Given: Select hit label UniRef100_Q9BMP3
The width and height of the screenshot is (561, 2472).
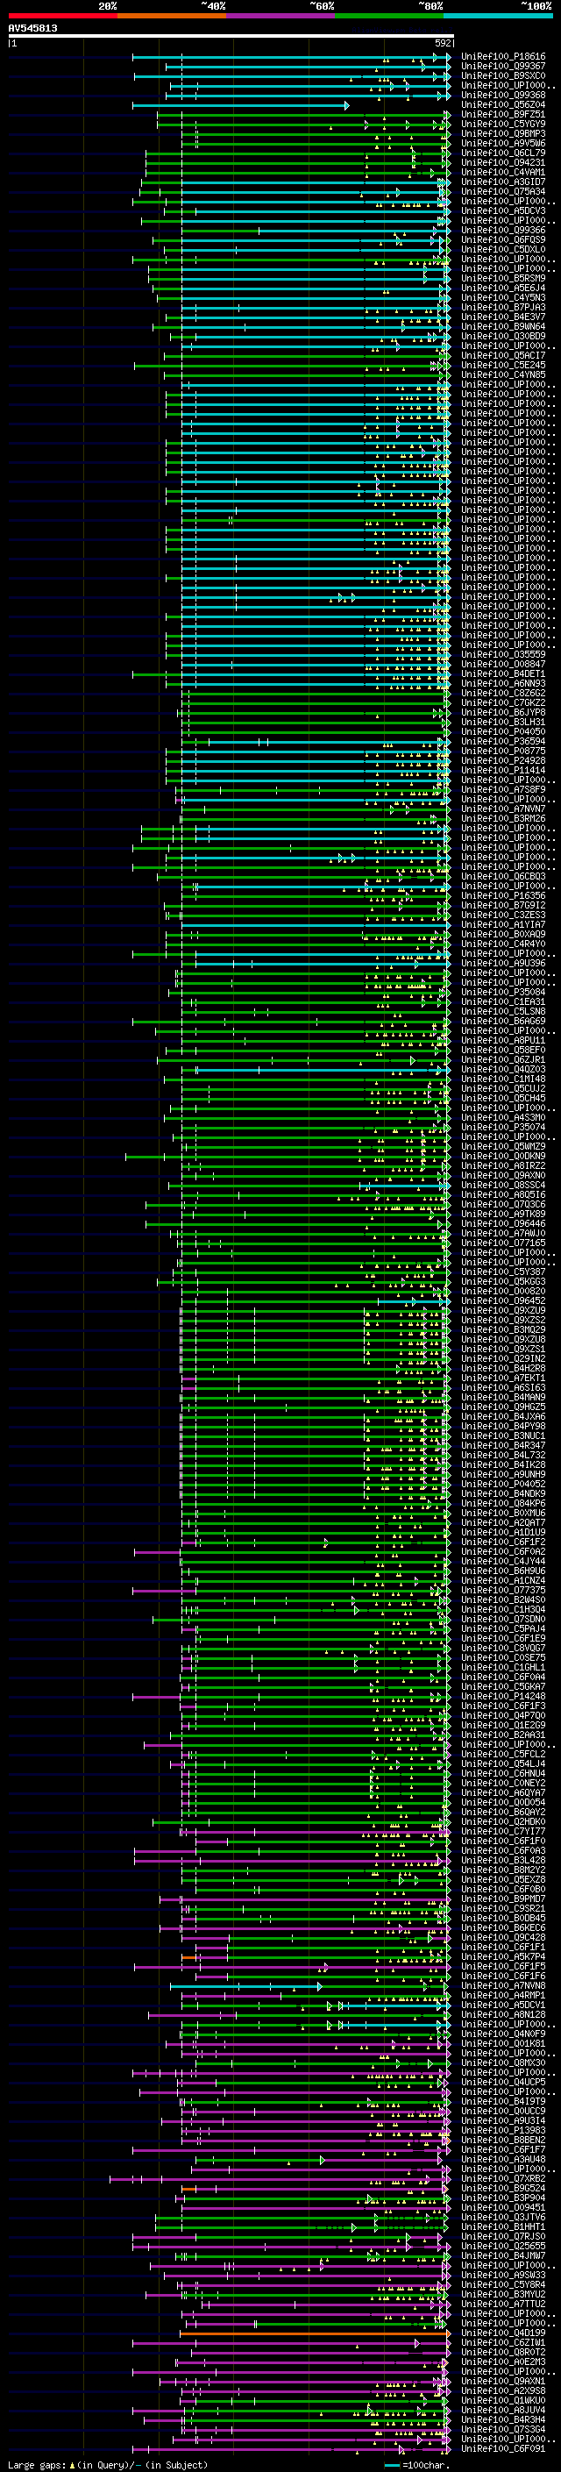Looking at the screenshot, I should (502, 133).
